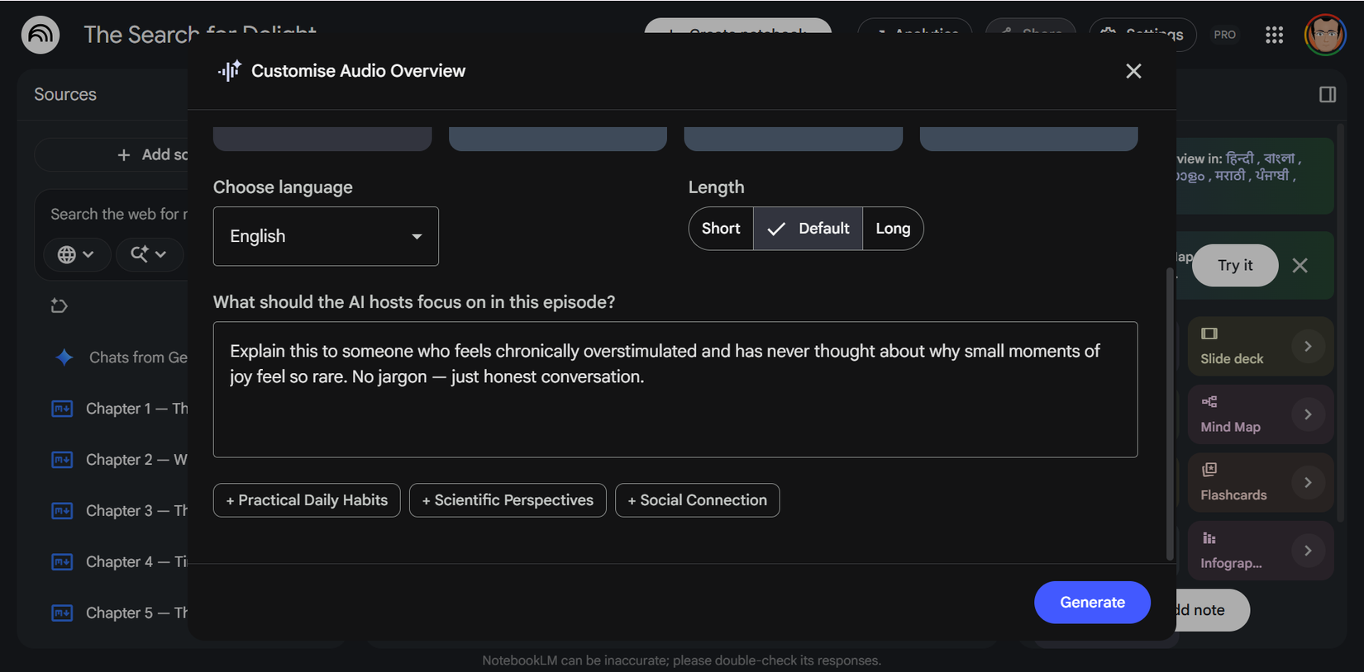The width and height of the screenshot is (1364, 672).
Task: Add the Social Connection suggestion
Action: pyautogui.click(x=697, y=500)
